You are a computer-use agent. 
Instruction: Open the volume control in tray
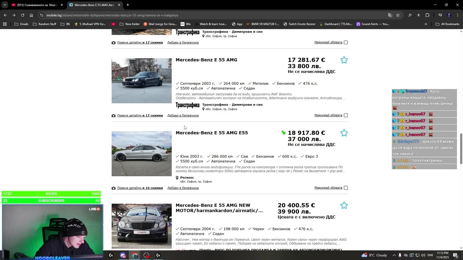[423, 255]
